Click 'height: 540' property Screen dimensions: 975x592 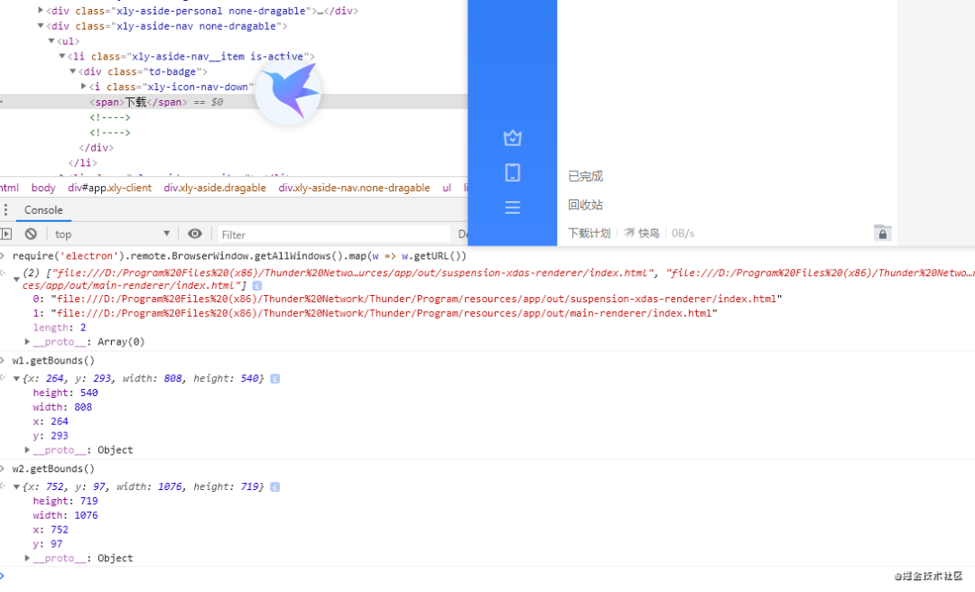tap(65, 393)
